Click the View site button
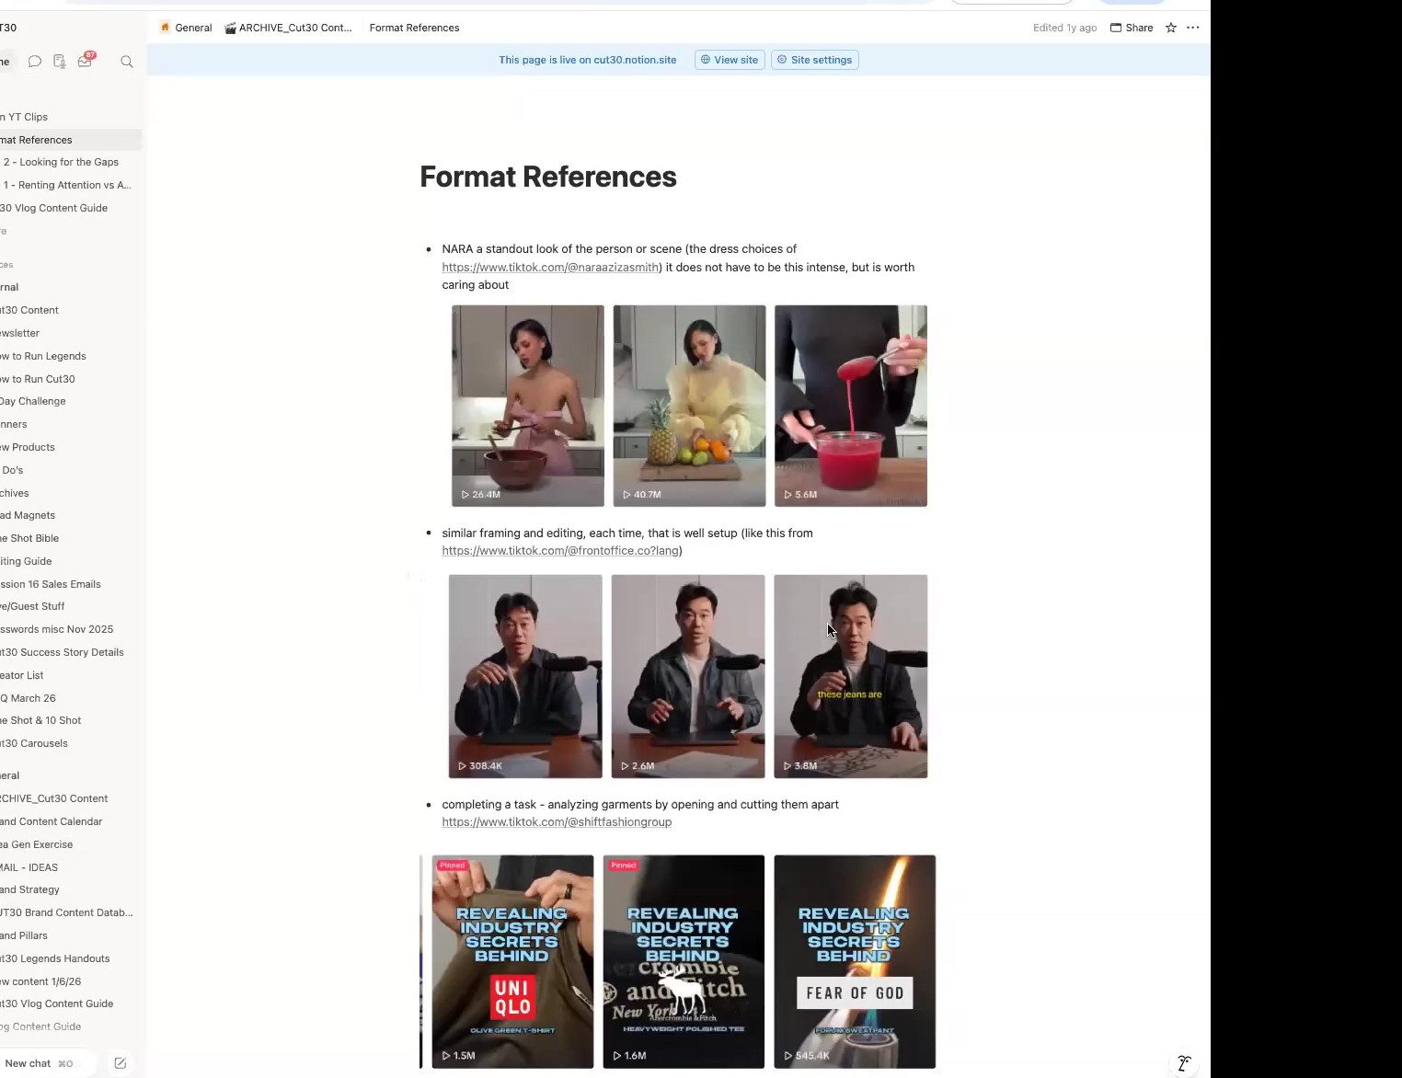This screenshot has width=1402, height=1078. pyautogui.click(x=730, y=60)
